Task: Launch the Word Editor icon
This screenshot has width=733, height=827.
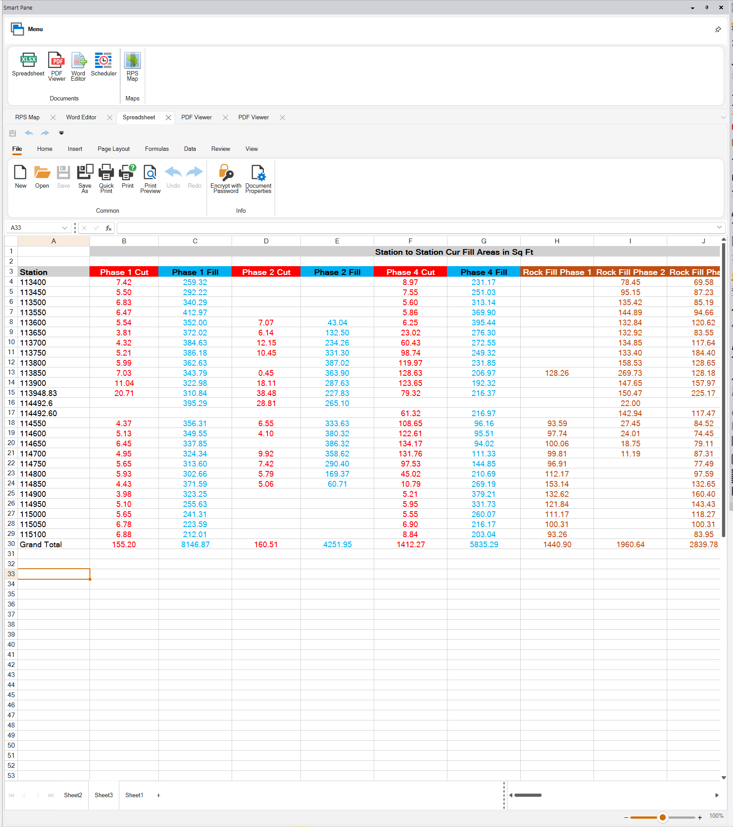Action: [79, 66]
